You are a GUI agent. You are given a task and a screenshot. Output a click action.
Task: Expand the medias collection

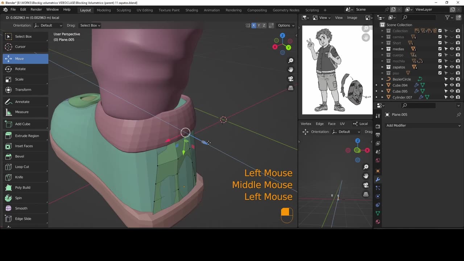coord(382,49)
